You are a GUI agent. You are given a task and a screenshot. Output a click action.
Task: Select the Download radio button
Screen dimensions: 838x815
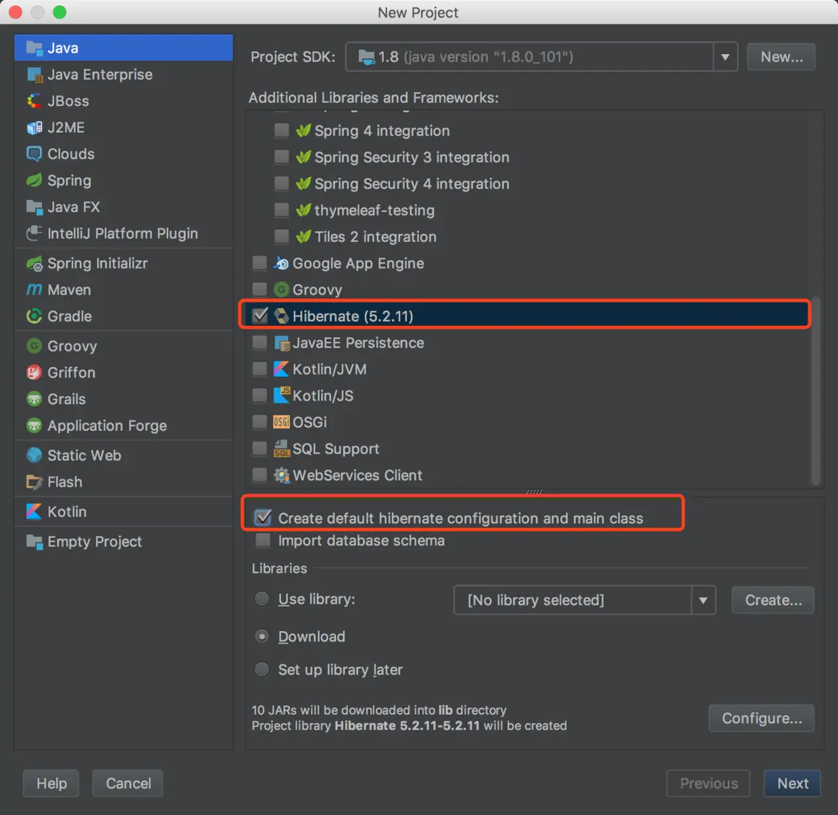262,637
